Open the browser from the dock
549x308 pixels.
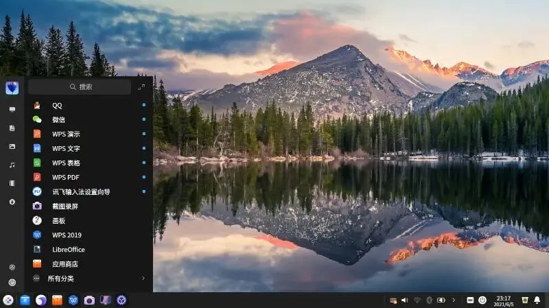pyautogui.click(x=41, y=300)
